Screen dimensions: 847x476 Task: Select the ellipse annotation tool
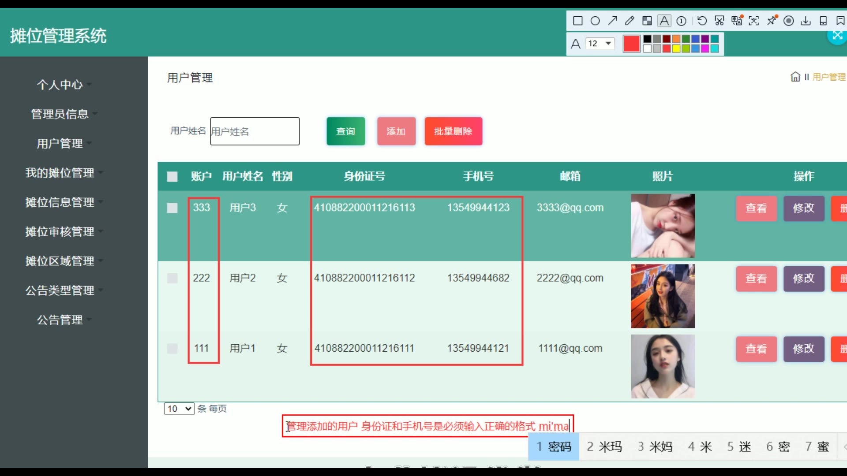pos(595,21)
